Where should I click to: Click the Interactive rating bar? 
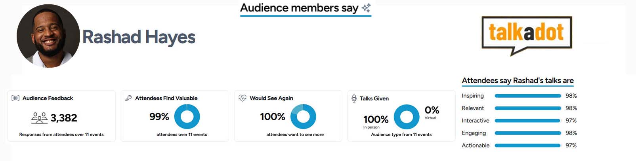[527, 121]
